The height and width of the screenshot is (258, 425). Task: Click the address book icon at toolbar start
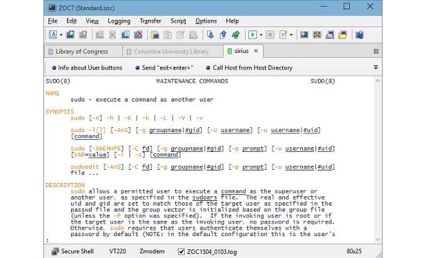tap(53, 34)
